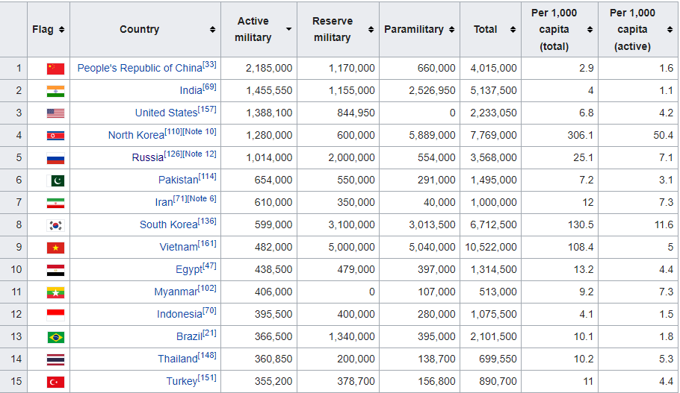This screenshot has height=393, width=680.
Task: Click the Myanmar flag icon
Action: pyautogui.click(x=55, y=292)
